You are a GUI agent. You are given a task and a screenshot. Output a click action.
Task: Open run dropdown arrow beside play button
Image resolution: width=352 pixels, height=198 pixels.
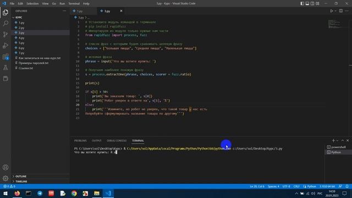point(335,11)
